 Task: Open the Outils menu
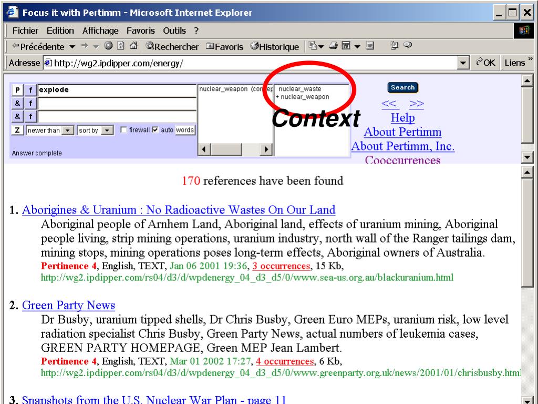pos(174,31)
